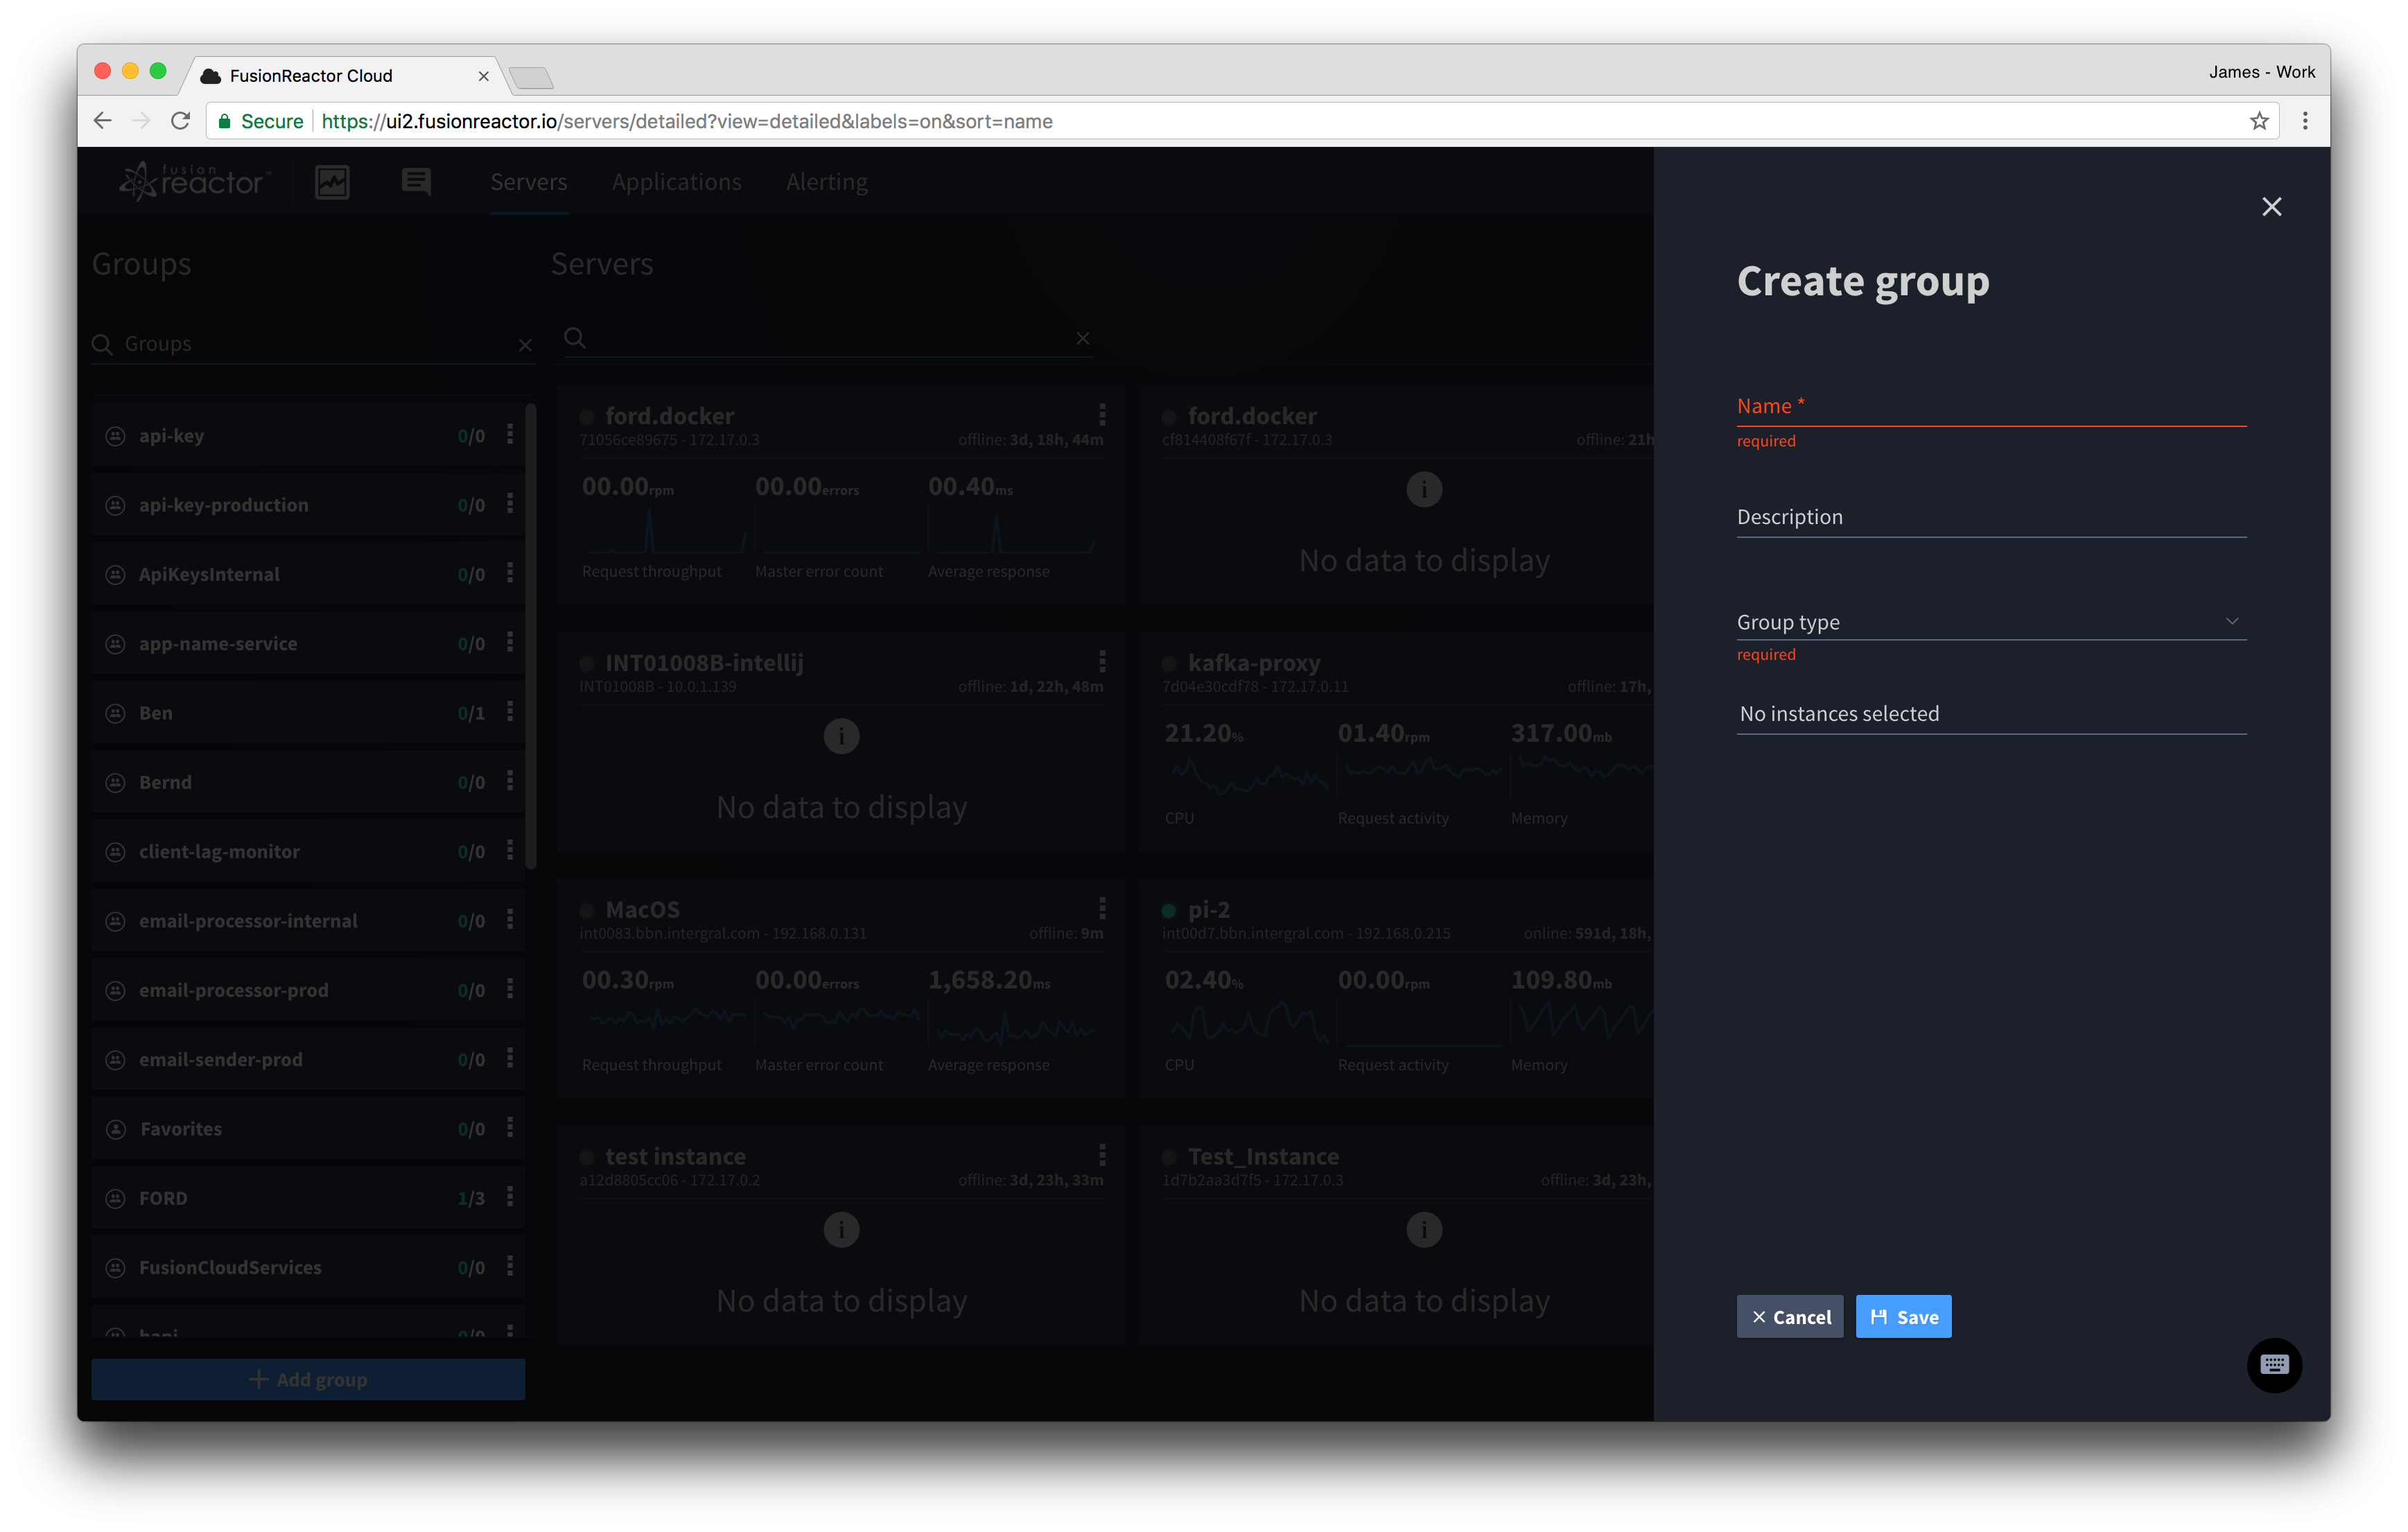Reload the browser page

click(180, 121)
